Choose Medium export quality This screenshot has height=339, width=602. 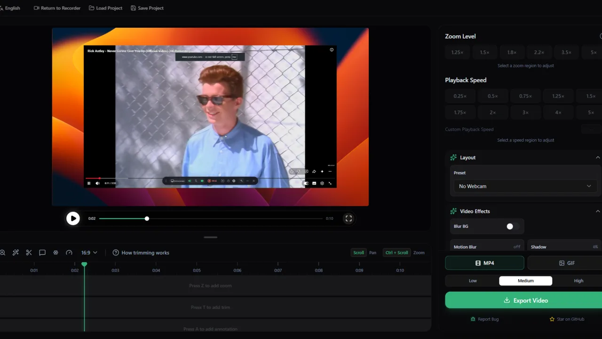[526, 281]
